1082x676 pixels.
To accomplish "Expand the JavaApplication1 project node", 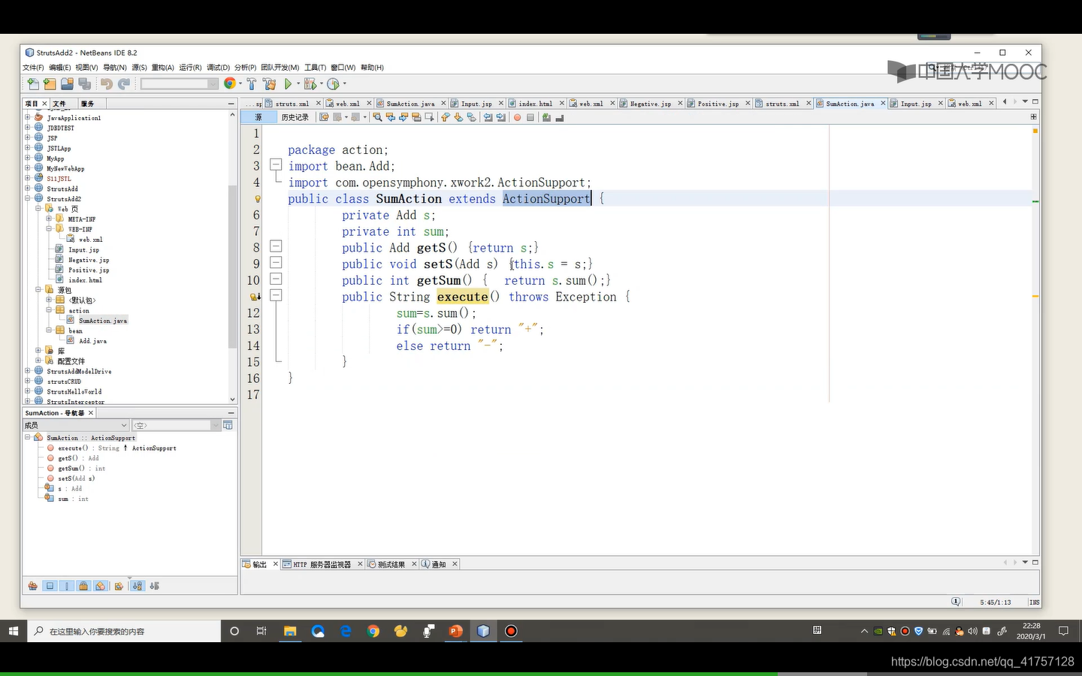I will pos(28,117).
